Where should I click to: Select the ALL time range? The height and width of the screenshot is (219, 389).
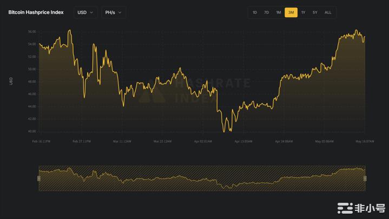tap(328, 12)
